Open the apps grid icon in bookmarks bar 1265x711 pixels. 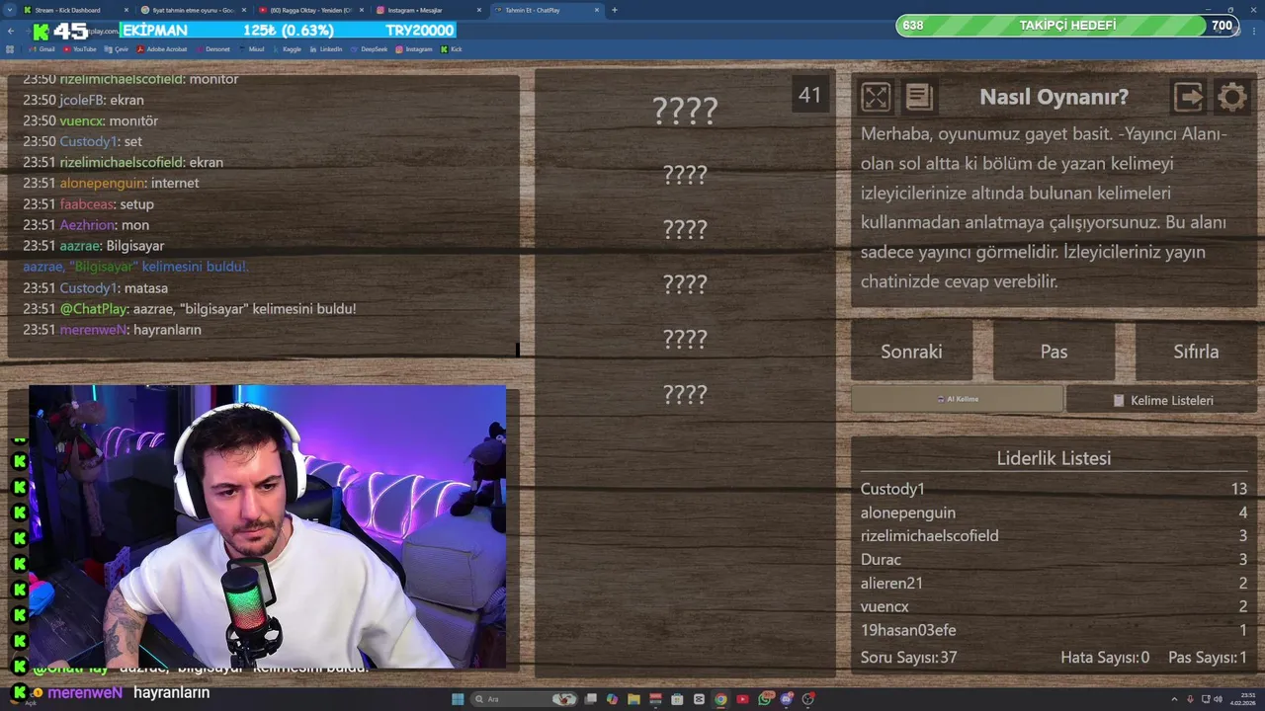10,49
